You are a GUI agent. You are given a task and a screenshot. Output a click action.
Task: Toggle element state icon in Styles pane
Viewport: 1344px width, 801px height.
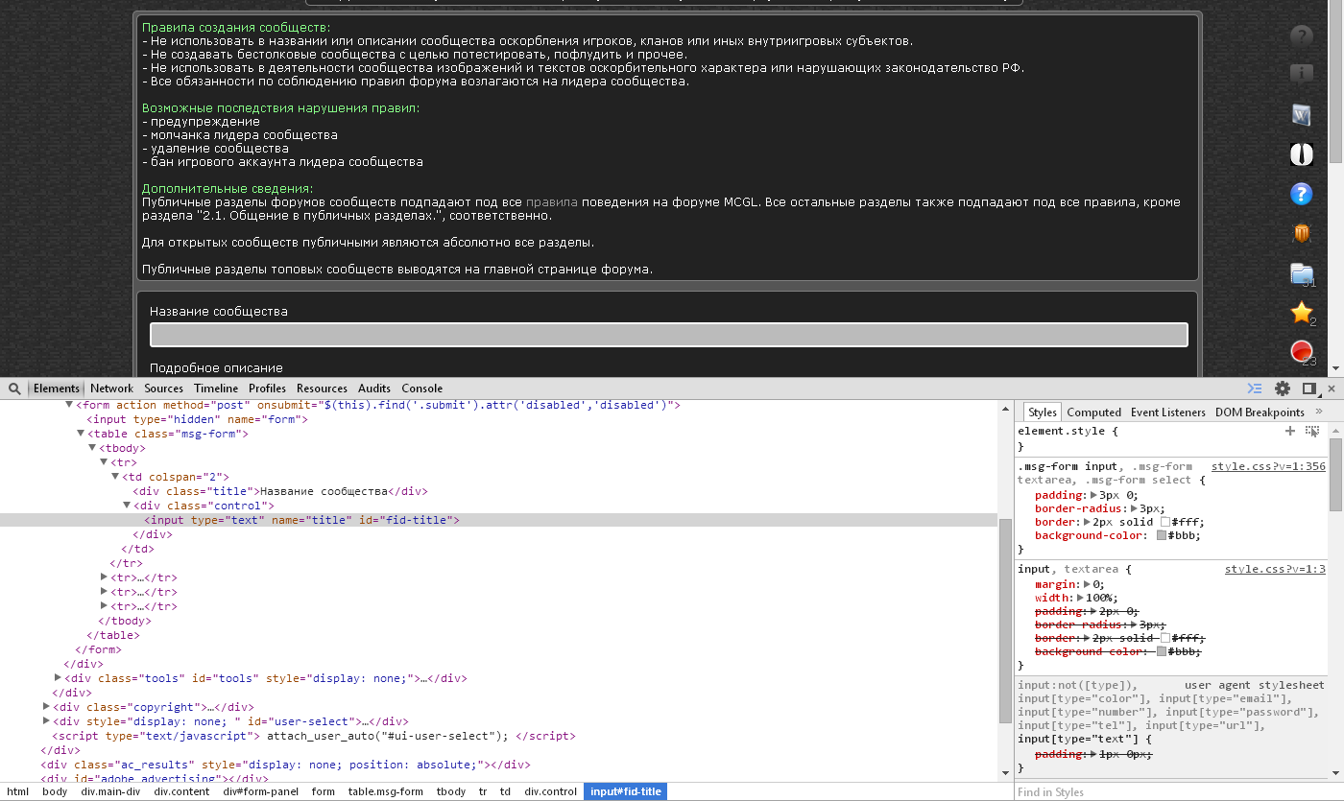pos(1312,432)
